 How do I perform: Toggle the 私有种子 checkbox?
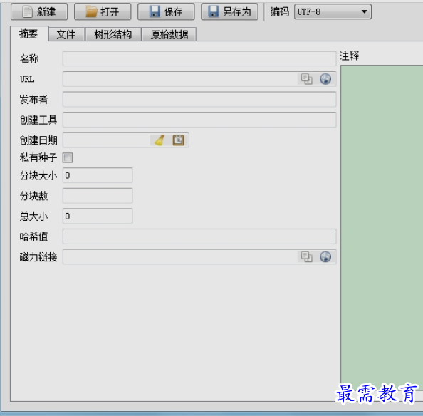pyautogui.click(x=68, y=157)
